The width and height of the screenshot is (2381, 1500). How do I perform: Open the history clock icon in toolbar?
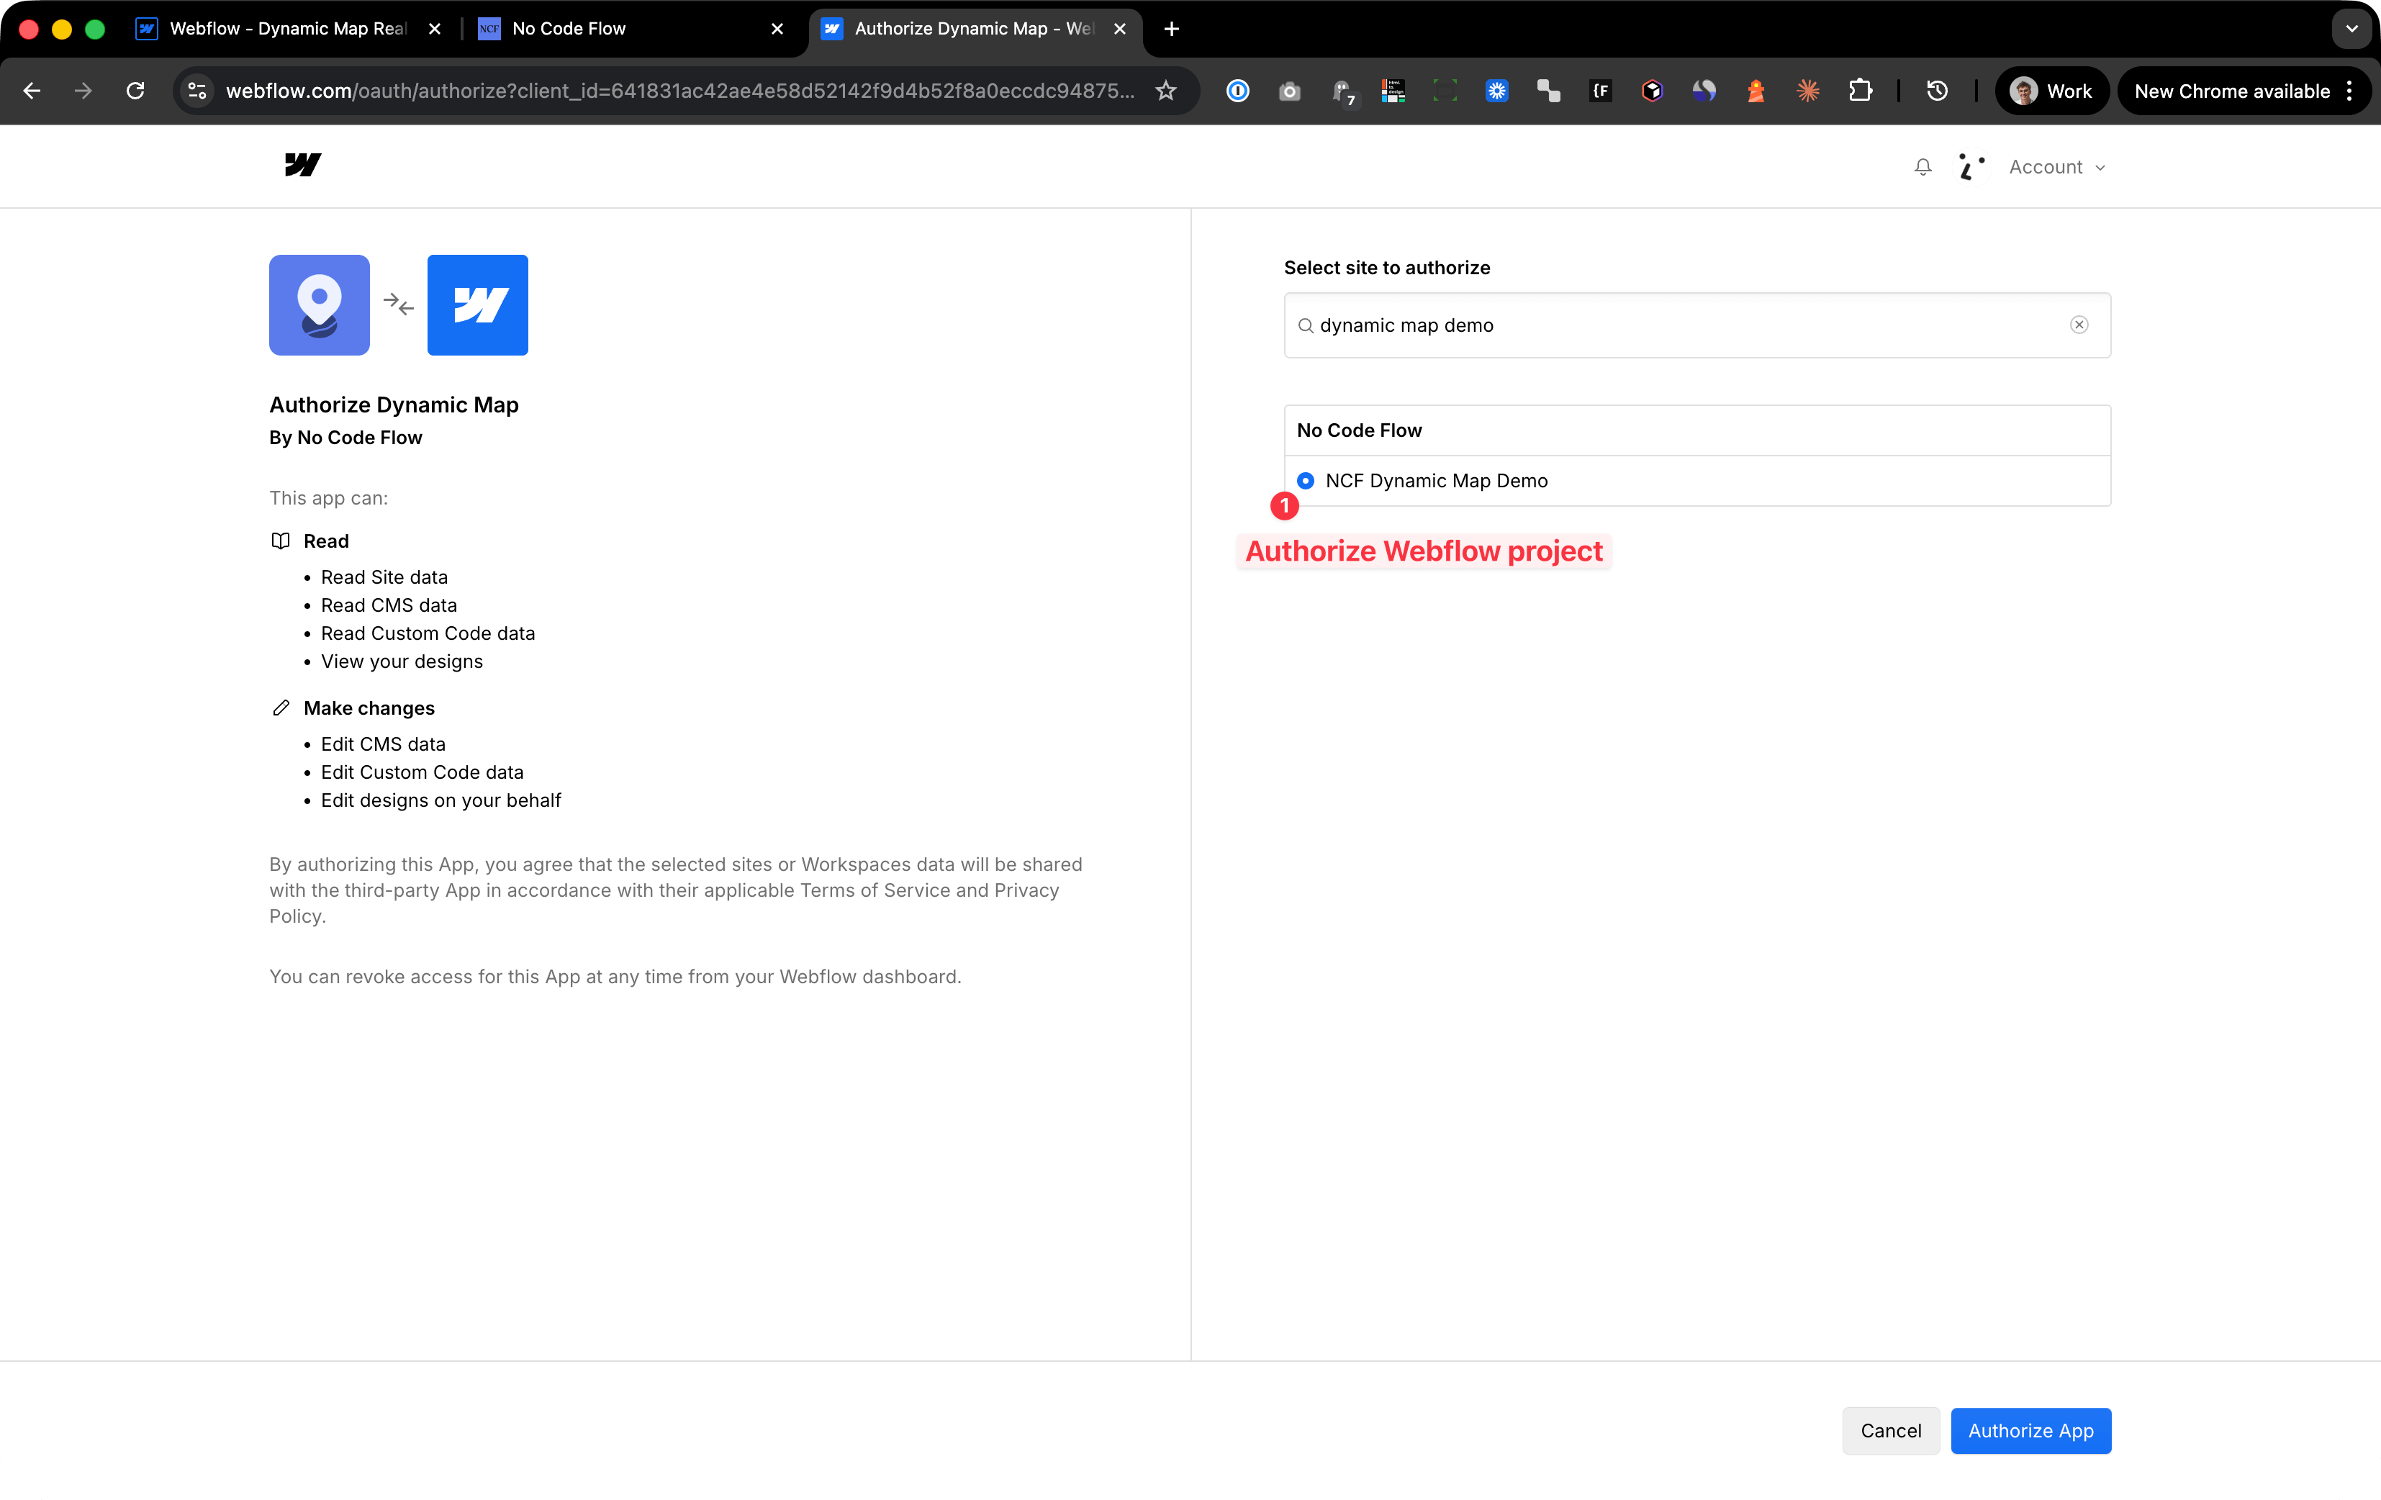1937,91
